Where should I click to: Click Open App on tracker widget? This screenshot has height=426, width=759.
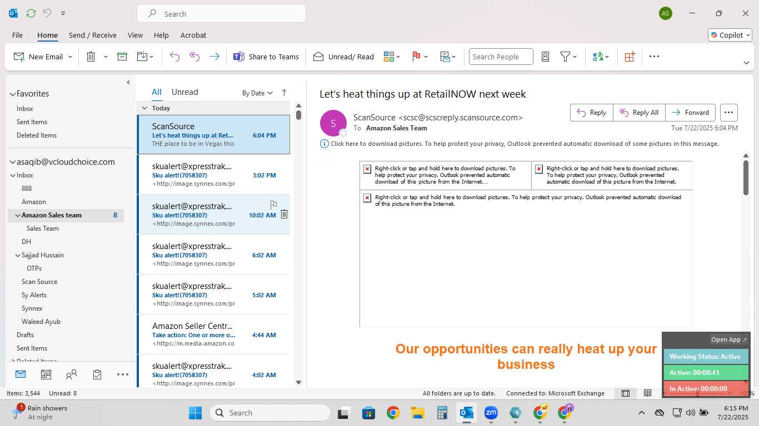(729, 339)
